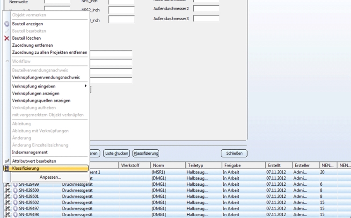
Task: Click the red X Bauteil löschen icon
Action: 7,38
